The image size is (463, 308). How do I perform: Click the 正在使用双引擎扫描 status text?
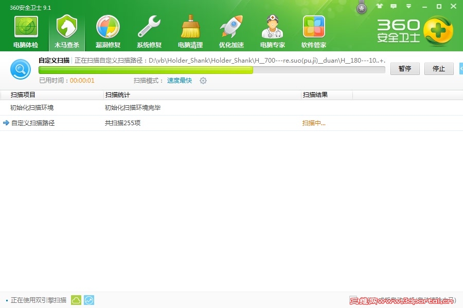click(39, 300)
